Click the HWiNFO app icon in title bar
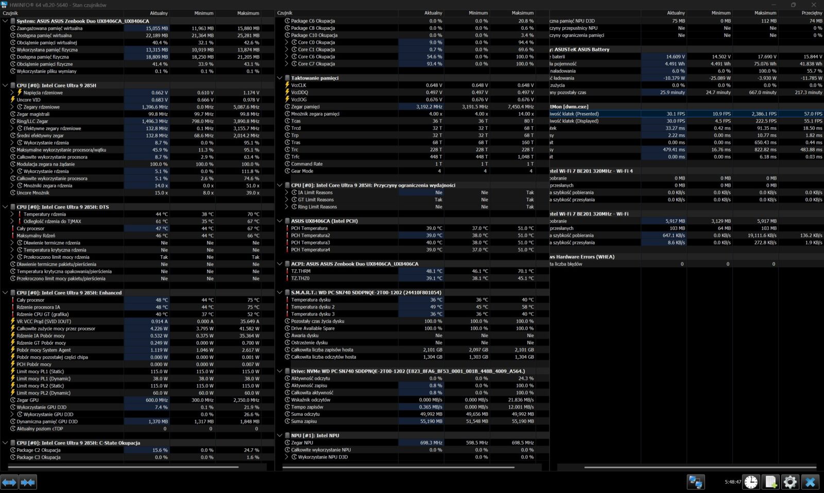The height and width of the screenshot is (493, 824). point(5,5)
